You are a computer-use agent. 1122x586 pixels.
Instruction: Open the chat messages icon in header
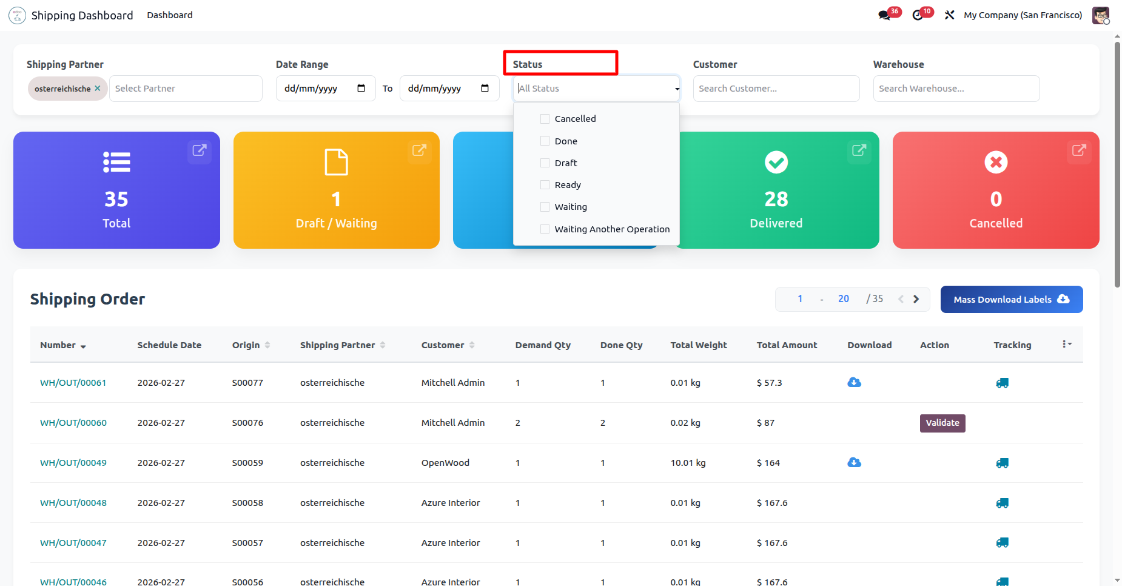coord(885,15)
